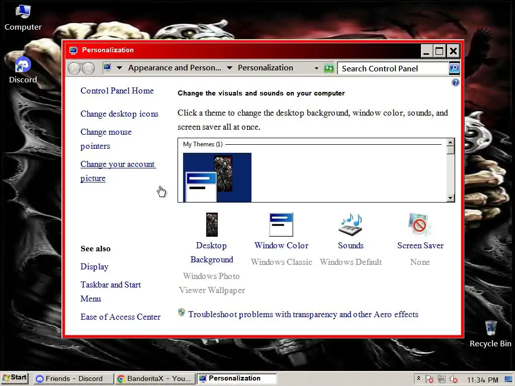Click themes list scroll up arrow
Viewport: 515px width, 386px height.
point(450,142)
